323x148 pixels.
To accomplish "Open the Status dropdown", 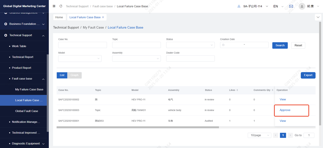I will pyautogui.click(x=190, y=45).
